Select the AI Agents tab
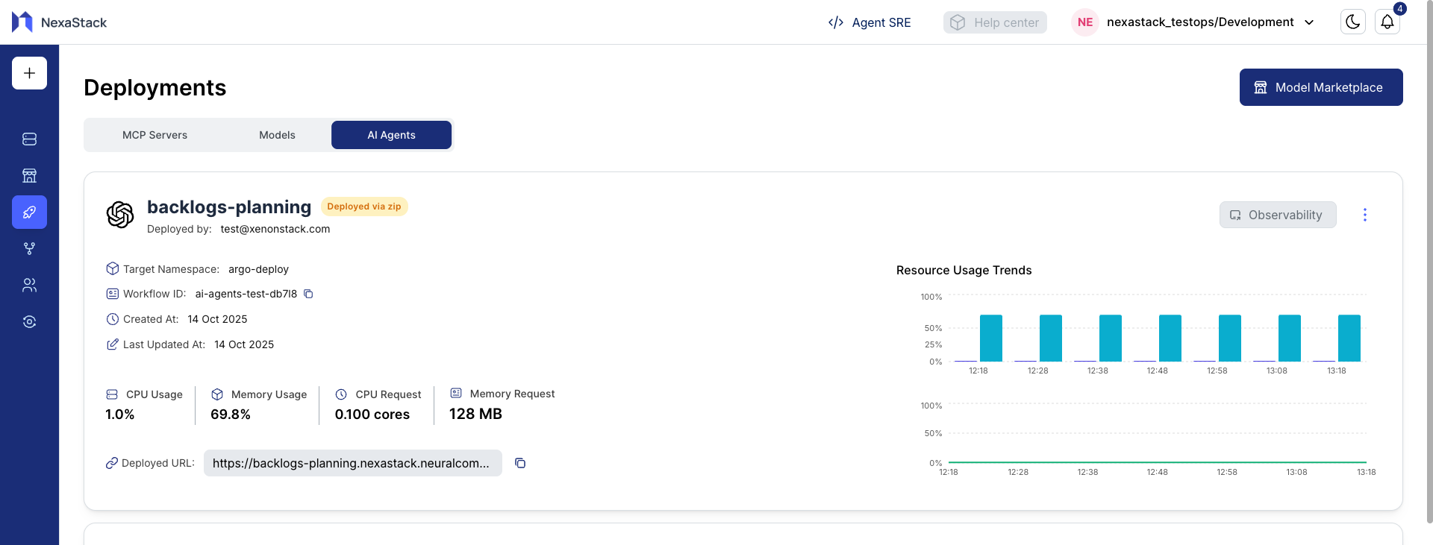The image size is (1433, 545). (391, 135)
